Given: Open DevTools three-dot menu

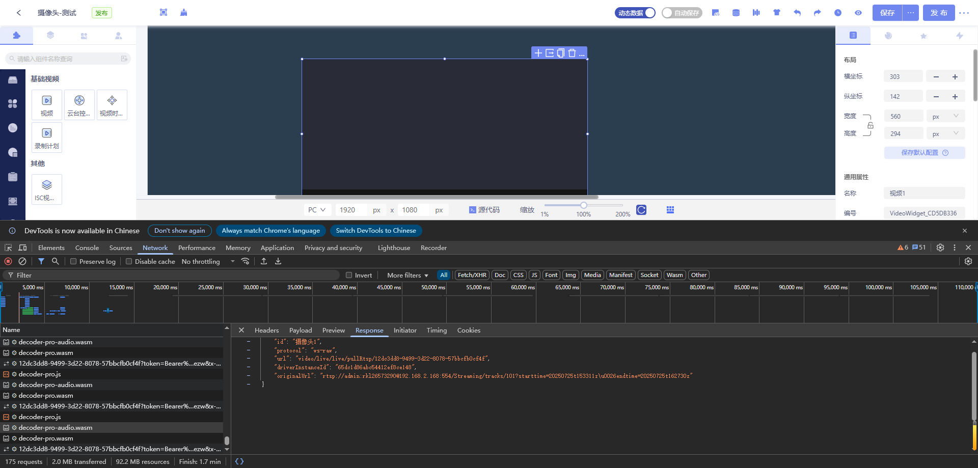Looking at the screenshot, I should pos(955,247).
